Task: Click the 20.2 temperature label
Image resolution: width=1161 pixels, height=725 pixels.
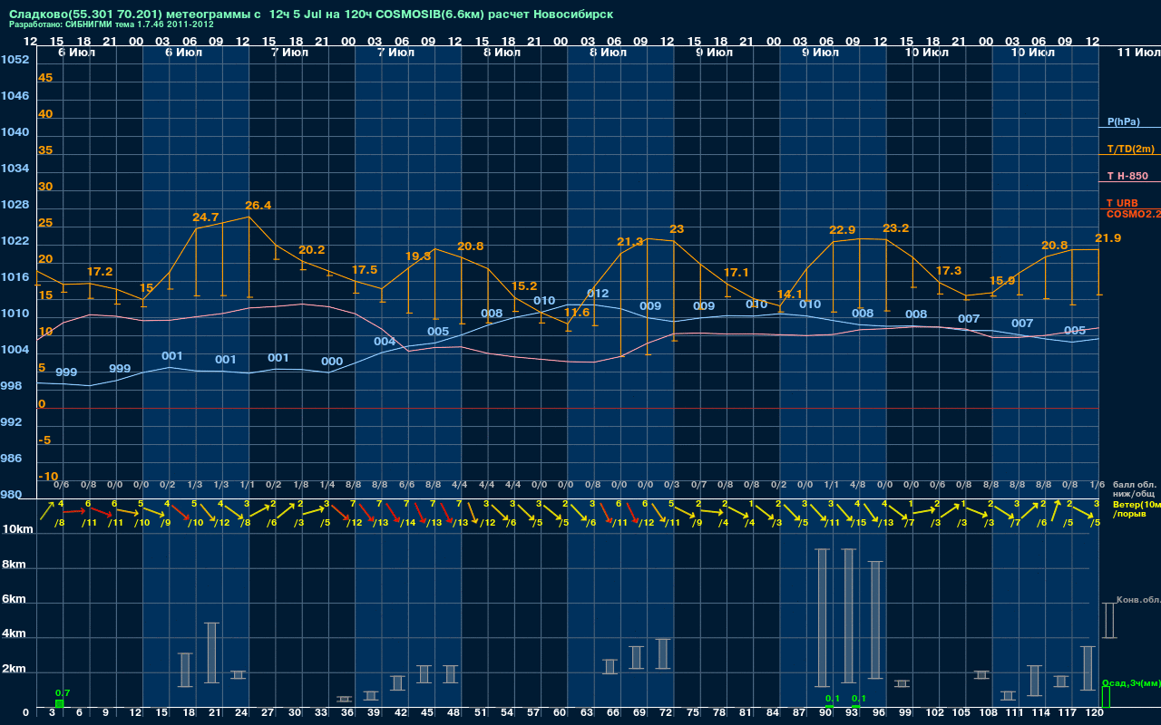Action: pyautogui.click(x=311, y=250)
